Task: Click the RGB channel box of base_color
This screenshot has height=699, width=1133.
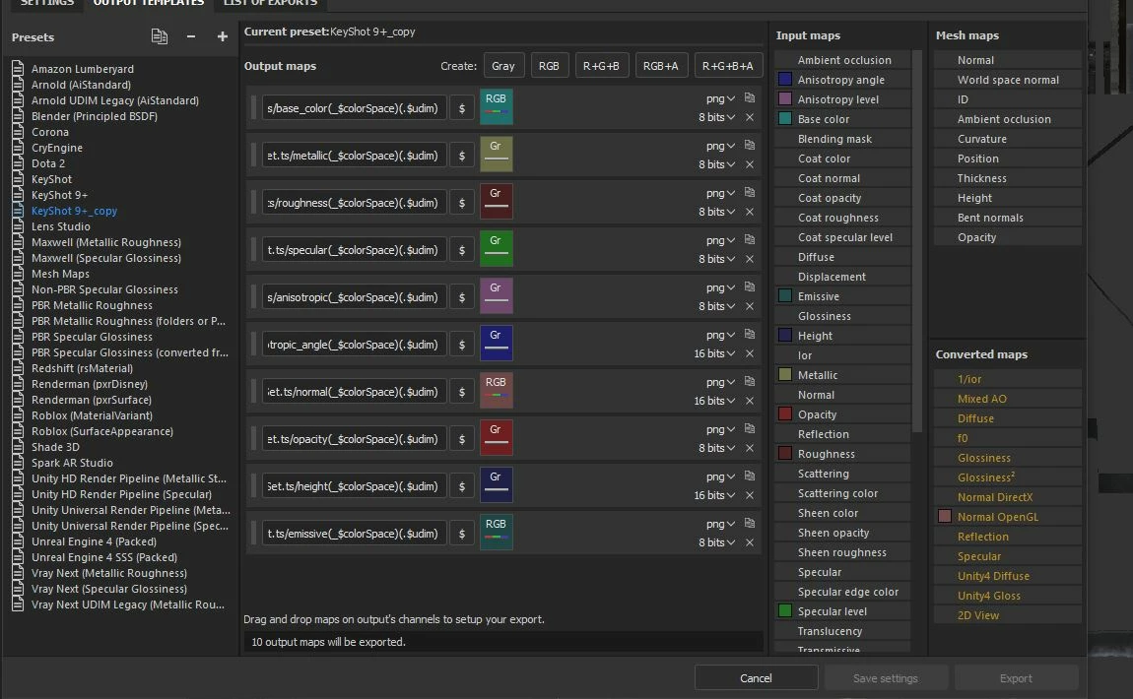Action: (x=496, y=106)
